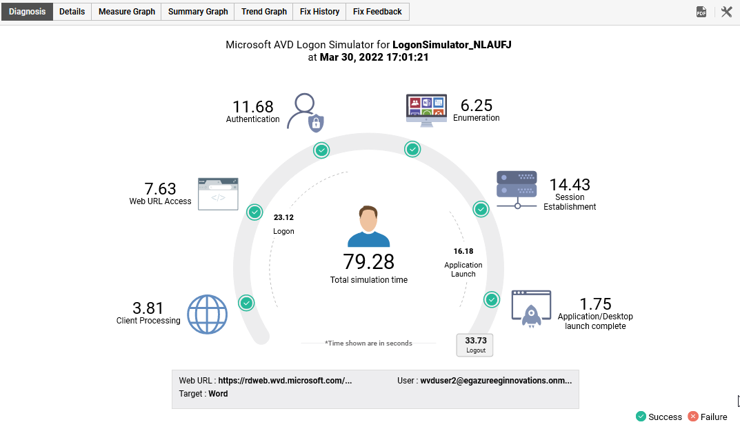Open the Fix History tab

(x=319, y=12)
